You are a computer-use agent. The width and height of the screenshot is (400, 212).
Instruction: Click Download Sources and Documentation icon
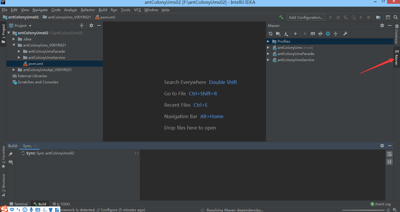(286, 34)
